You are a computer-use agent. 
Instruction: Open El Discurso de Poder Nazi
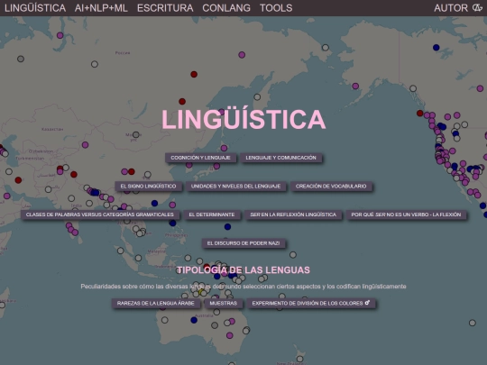[243, 243]
